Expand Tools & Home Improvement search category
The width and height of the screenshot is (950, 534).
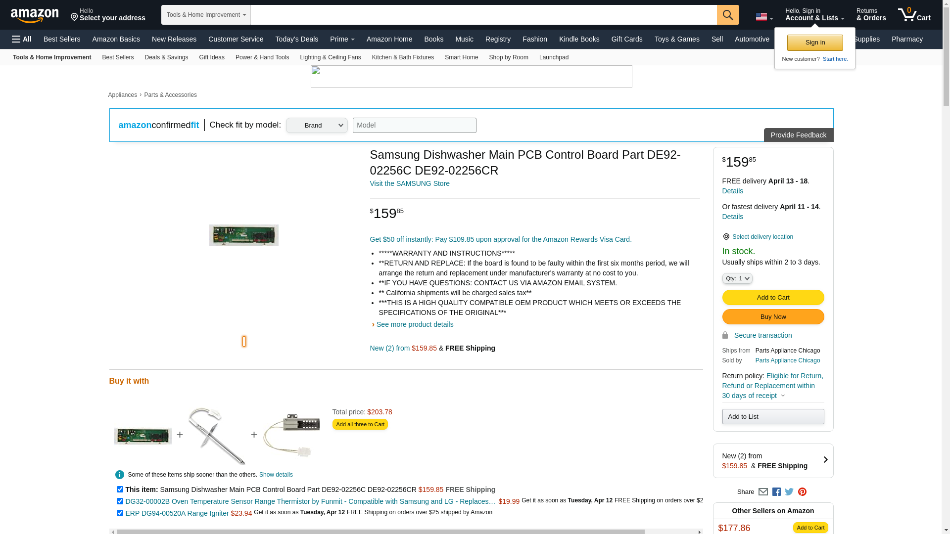coord(206,15)
